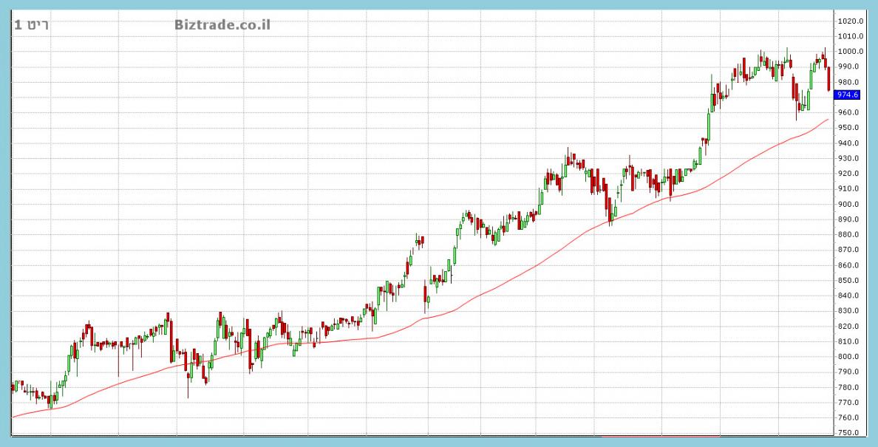The image size is (878, 447).
Task: Click the ריט 1 chart title
Action: (31, 25)
